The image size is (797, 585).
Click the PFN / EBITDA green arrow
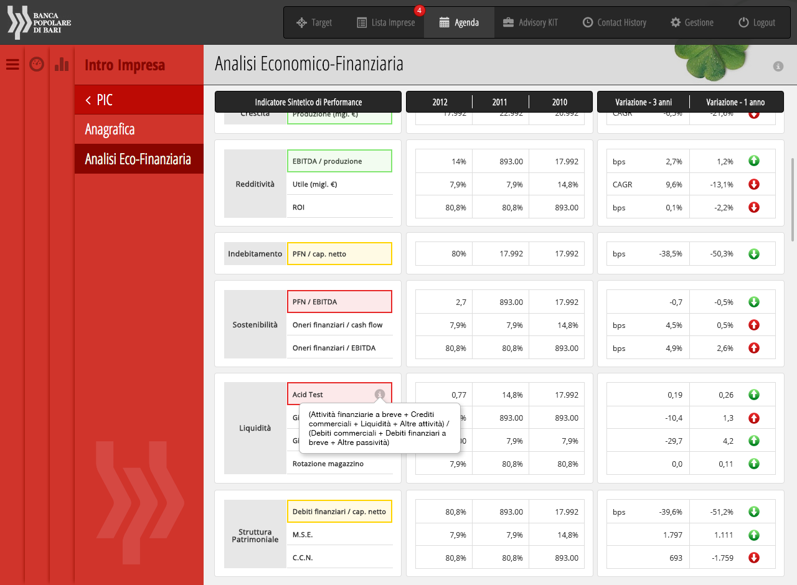pyautogui.click(x=754, y=302)
